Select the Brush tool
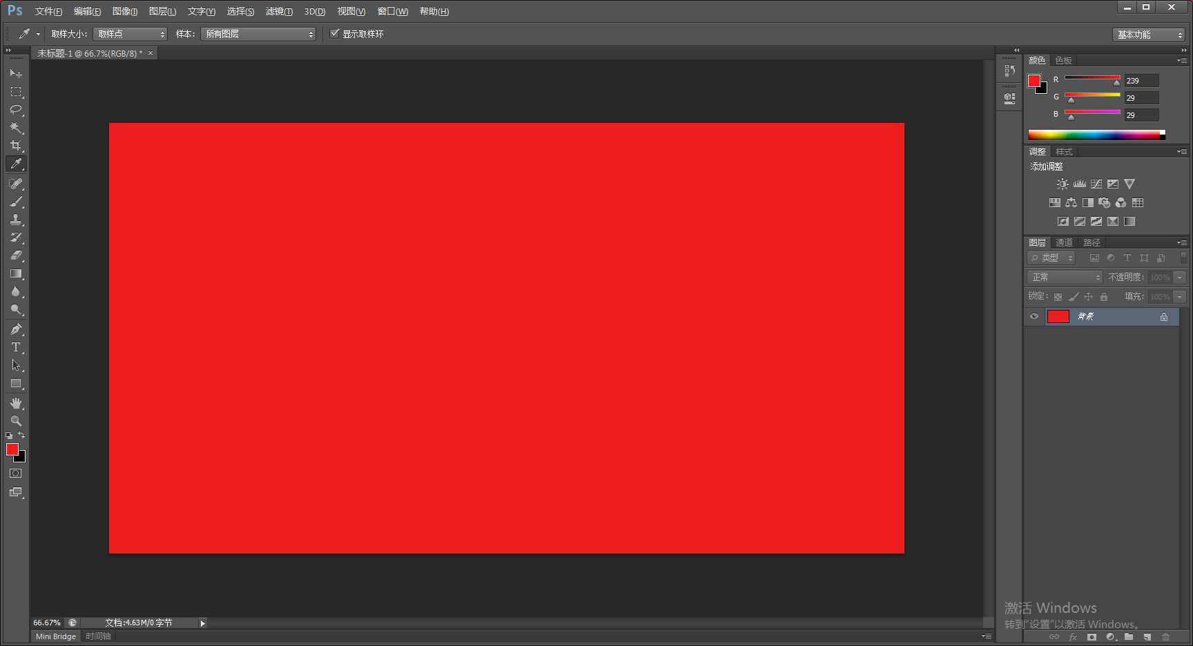The width and height of the screenshot is (1193, 646). [x=16, y=202]
